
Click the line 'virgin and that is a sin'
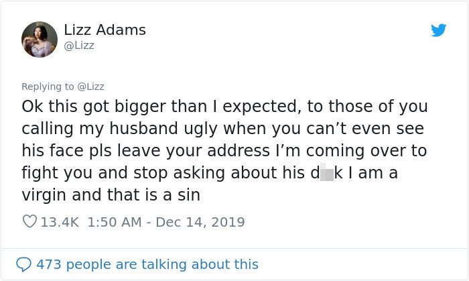[x=111, y=194]
